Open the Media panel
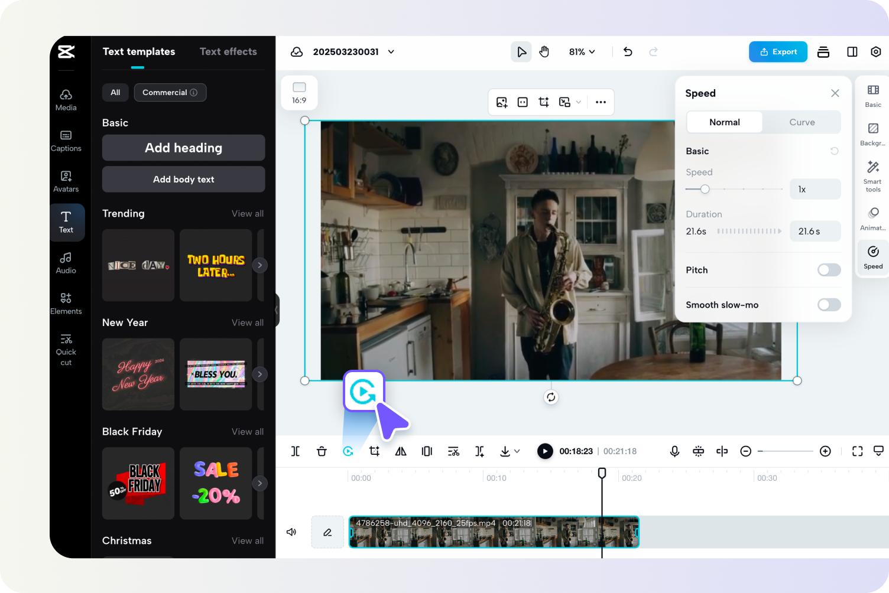This screenshot has height=593, width=889. 66,100
